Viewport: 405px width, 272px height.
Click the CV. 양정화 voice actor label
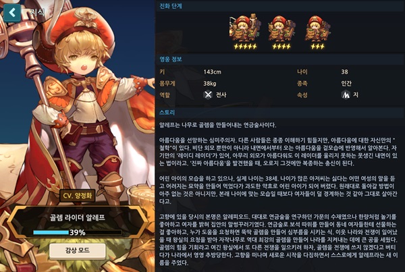click(x=78, y=196)
